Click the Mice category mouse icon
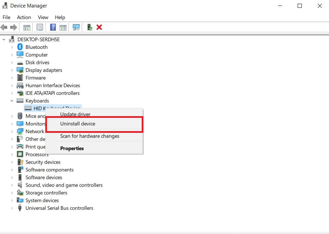The height and width of the screenshot is (234, 329). (x=20, y=116)
